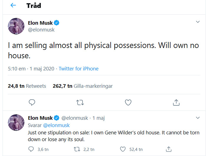The width and height of the screenshot is (206, 156).
Task: Open the Elon Musk name on main tweet
Action: point(40,23)
